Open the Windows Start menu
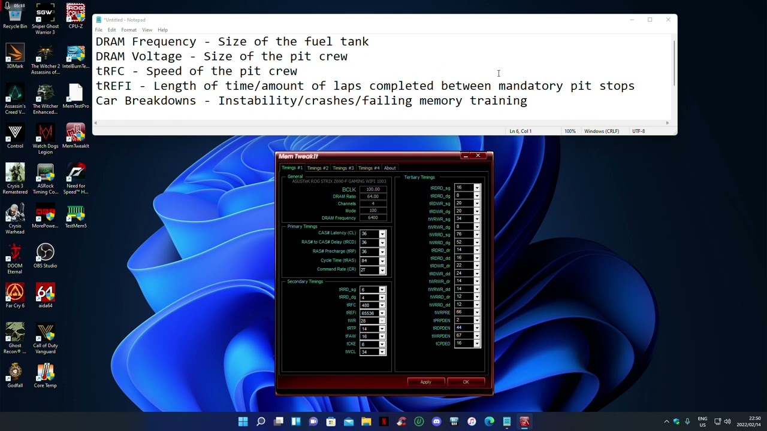Viewport: 767px width, 431px height. 243,421
